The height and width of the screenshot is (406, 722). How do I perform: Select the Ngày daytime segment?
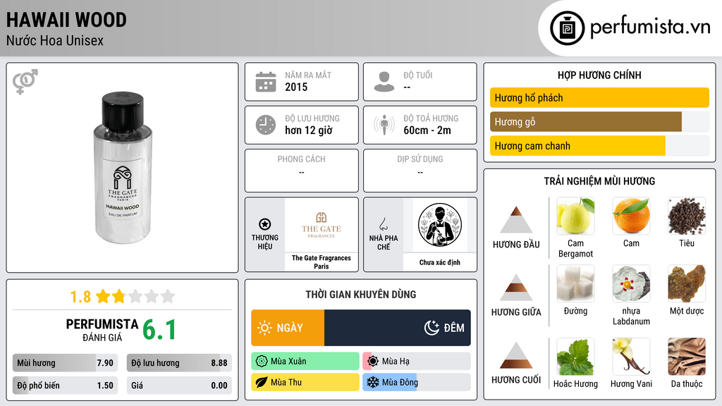288,328
